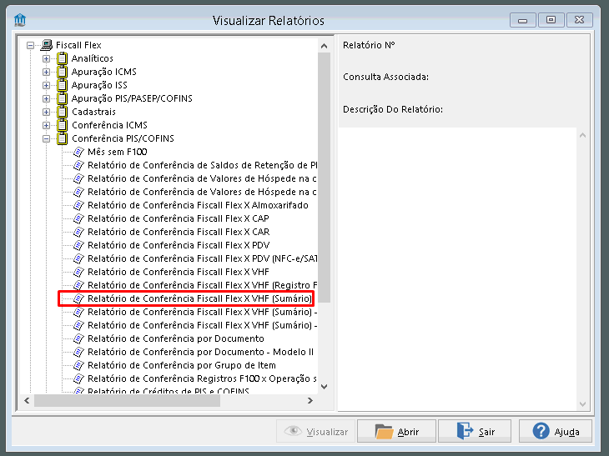Click the tree horizontal scroll-right arrow
Screen dimensions: 609x456
(310, 400)
